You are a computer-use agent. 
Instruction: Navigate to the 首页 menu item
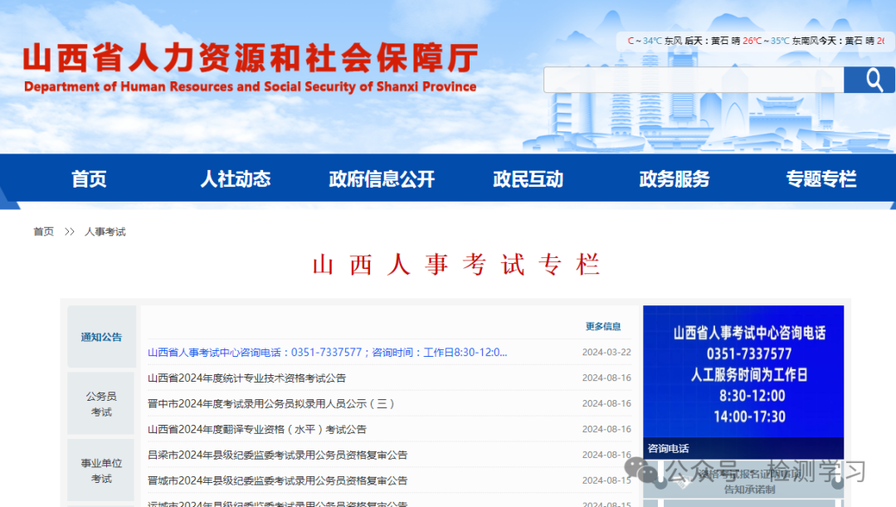pyautogui.click(x=89, y=178)
